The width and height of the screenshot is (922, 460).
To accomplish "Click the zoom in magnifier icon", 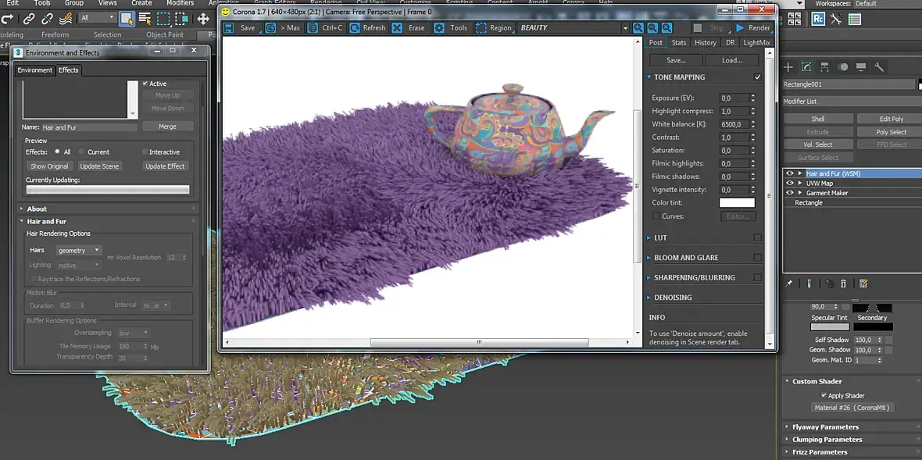I will (x=638, y=28).
